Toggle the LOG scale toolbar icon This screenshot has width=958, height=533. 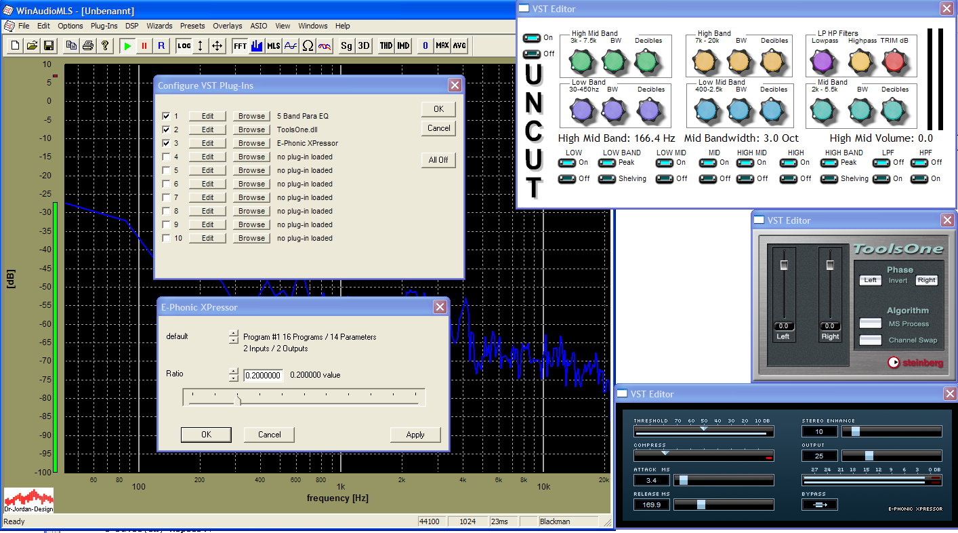[x=184, y=45]
